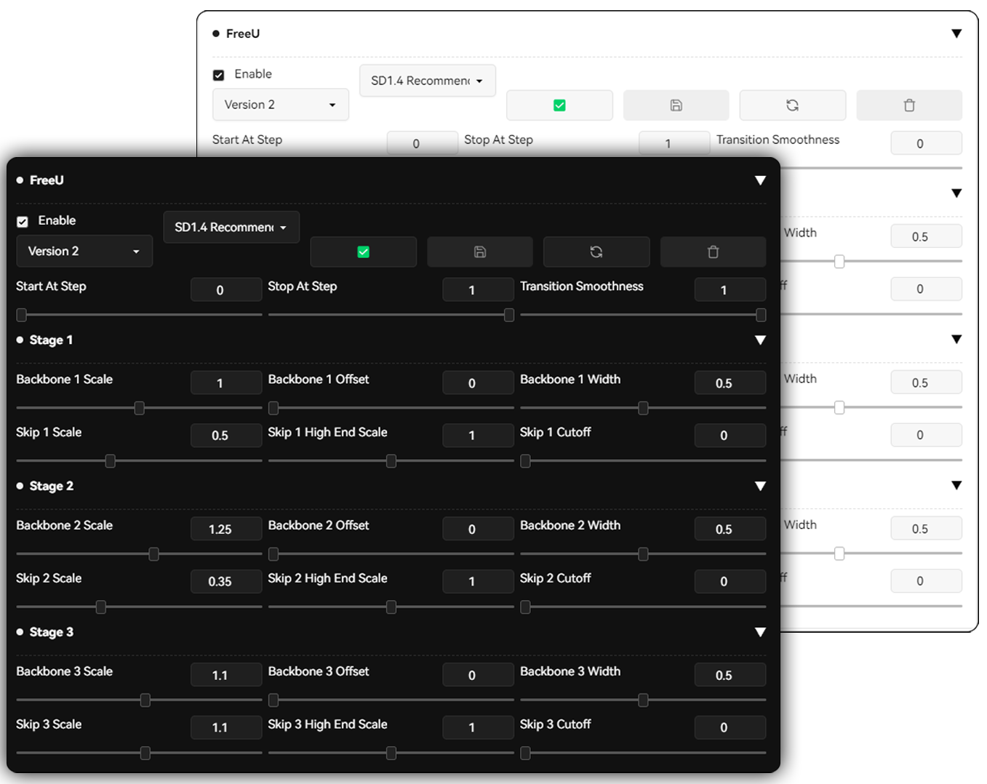Image resolution: width=987 pixels, height=784 pixels.
Task: Click Skip 2 Scale slider handle
Action: [x=100, y=607]
